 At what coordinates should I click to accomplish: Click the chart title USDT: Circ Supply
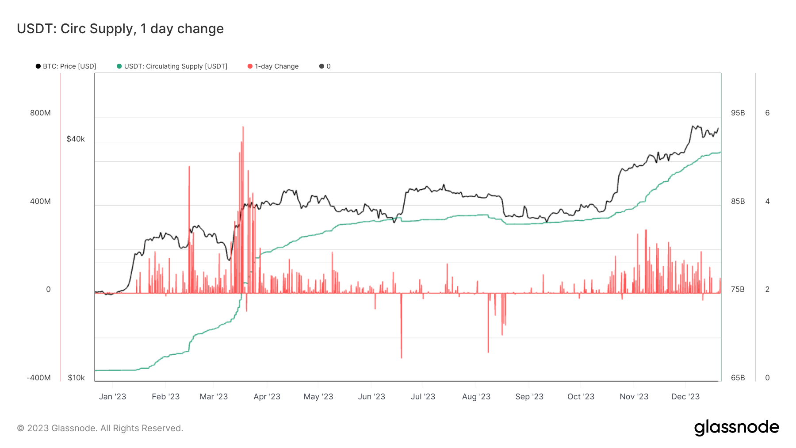point(120,29)
